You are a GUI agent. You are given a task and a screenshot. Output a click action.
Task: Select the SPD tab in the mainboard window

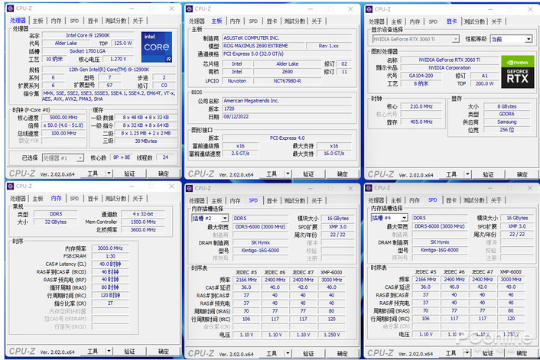coord(253,21)
